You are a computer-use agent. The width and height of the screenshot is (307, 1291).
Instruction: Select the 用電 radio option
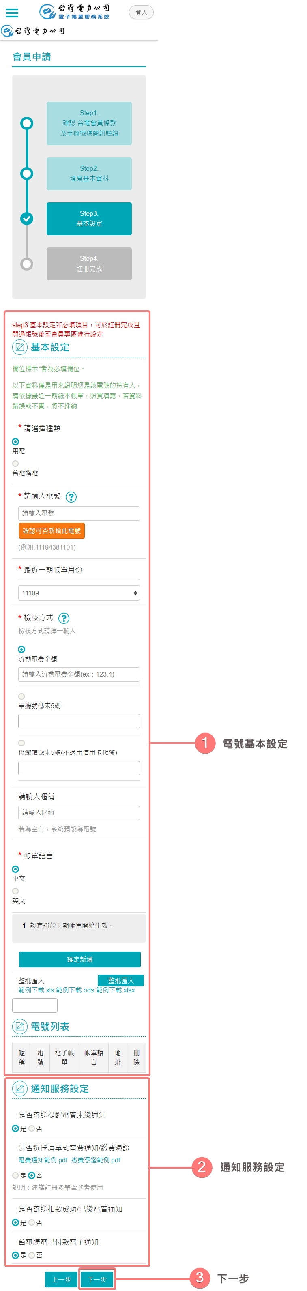pyautogui.click(x=15, y=442)
